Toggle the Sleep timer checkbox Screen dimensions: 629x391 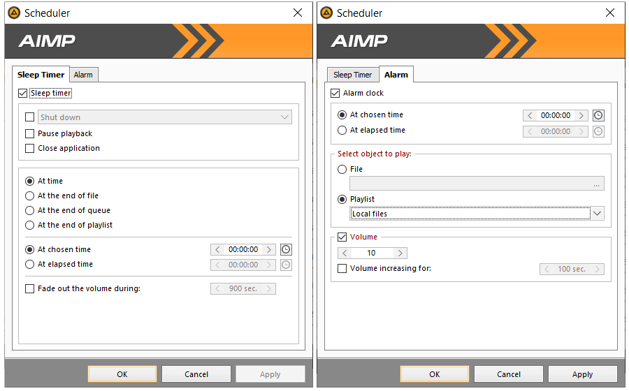[23, 94]
